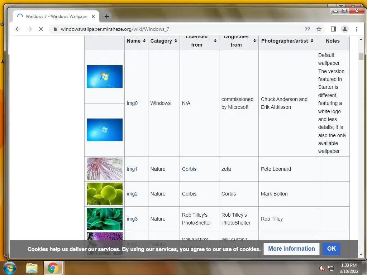Stop loading the page
Viewport: 367px width, 275px height.
41,29
